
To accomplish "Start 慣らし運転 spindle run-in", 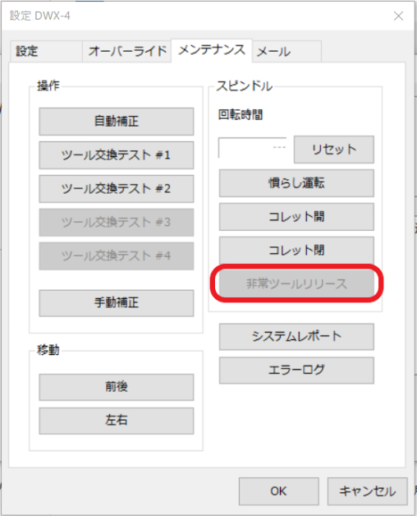I will (296, 183).
